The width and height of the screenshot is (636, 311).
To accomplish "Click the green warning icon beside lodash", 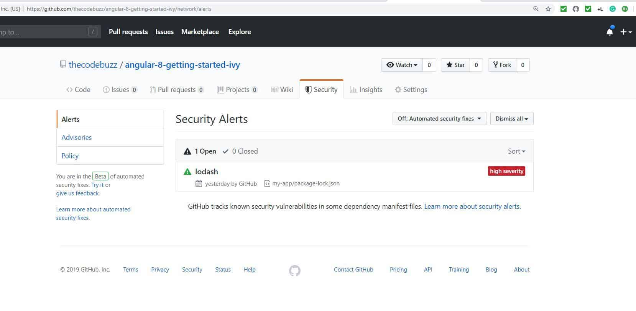I will point(187,172).
